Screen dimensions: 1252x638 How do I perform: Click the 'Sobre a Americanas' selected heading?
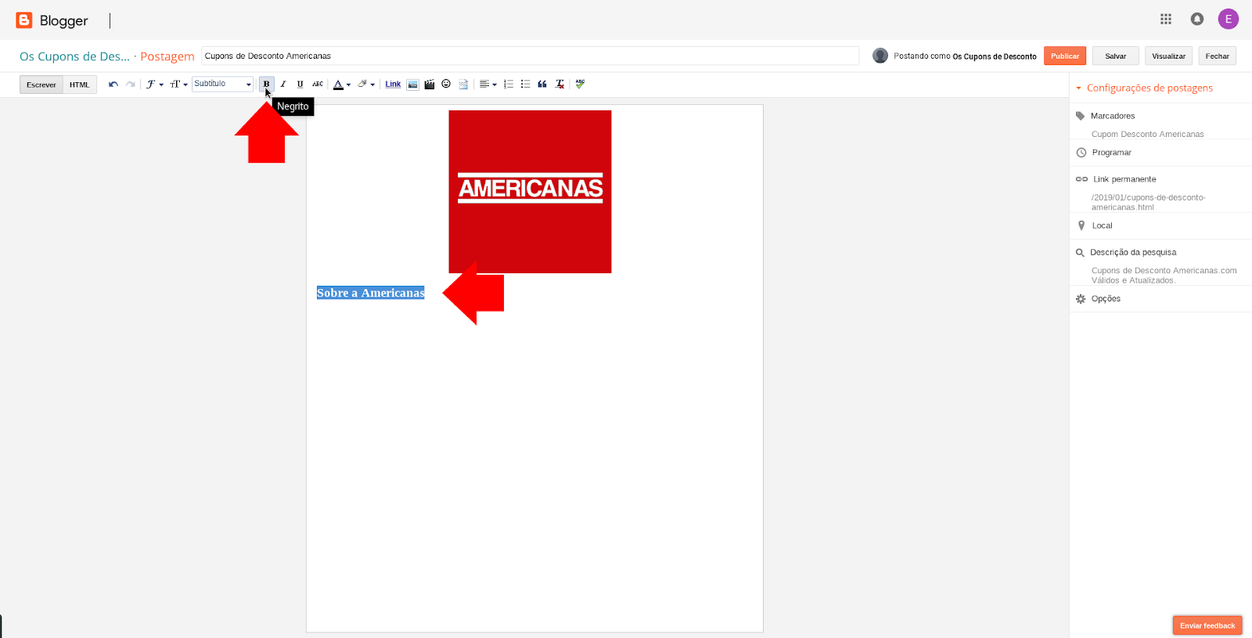pyautogui.click(x=371, y=293)
